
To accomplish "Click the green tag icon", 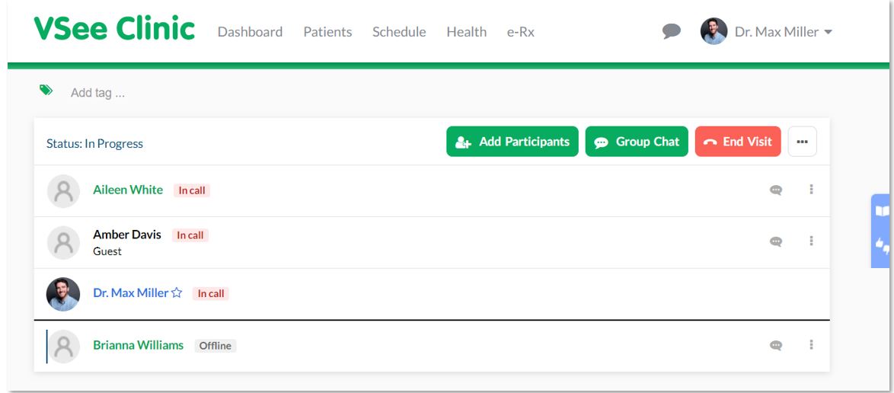I will tap(46, 90).
